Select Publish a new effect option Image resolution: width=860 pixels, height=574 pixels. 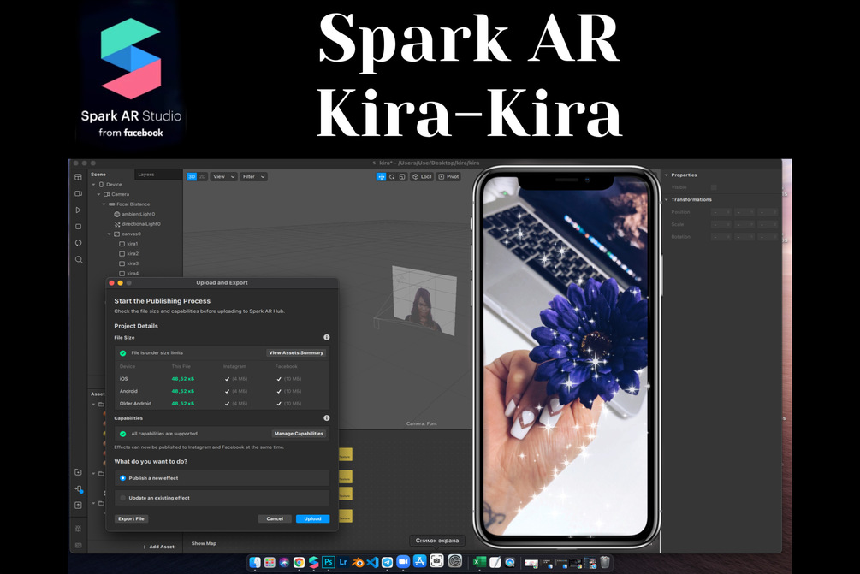222,478
